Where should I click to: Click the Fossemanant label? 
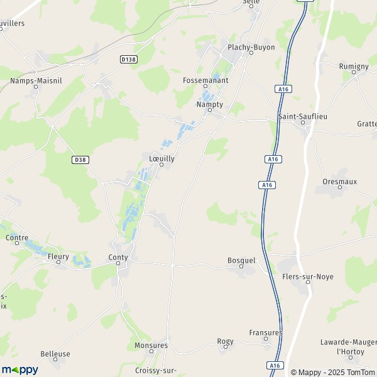[205, 80]
